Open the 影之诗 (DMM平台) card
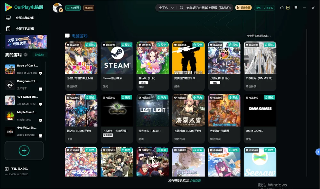 (81, 119)
